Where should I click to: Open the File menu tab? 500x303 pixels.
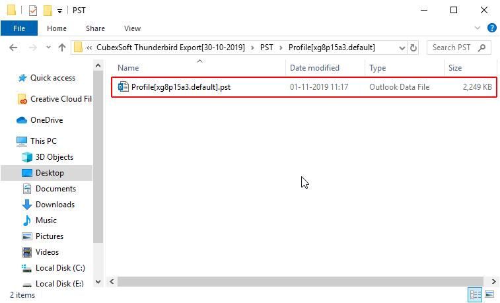pyautogui.click(x=19, y=28)
